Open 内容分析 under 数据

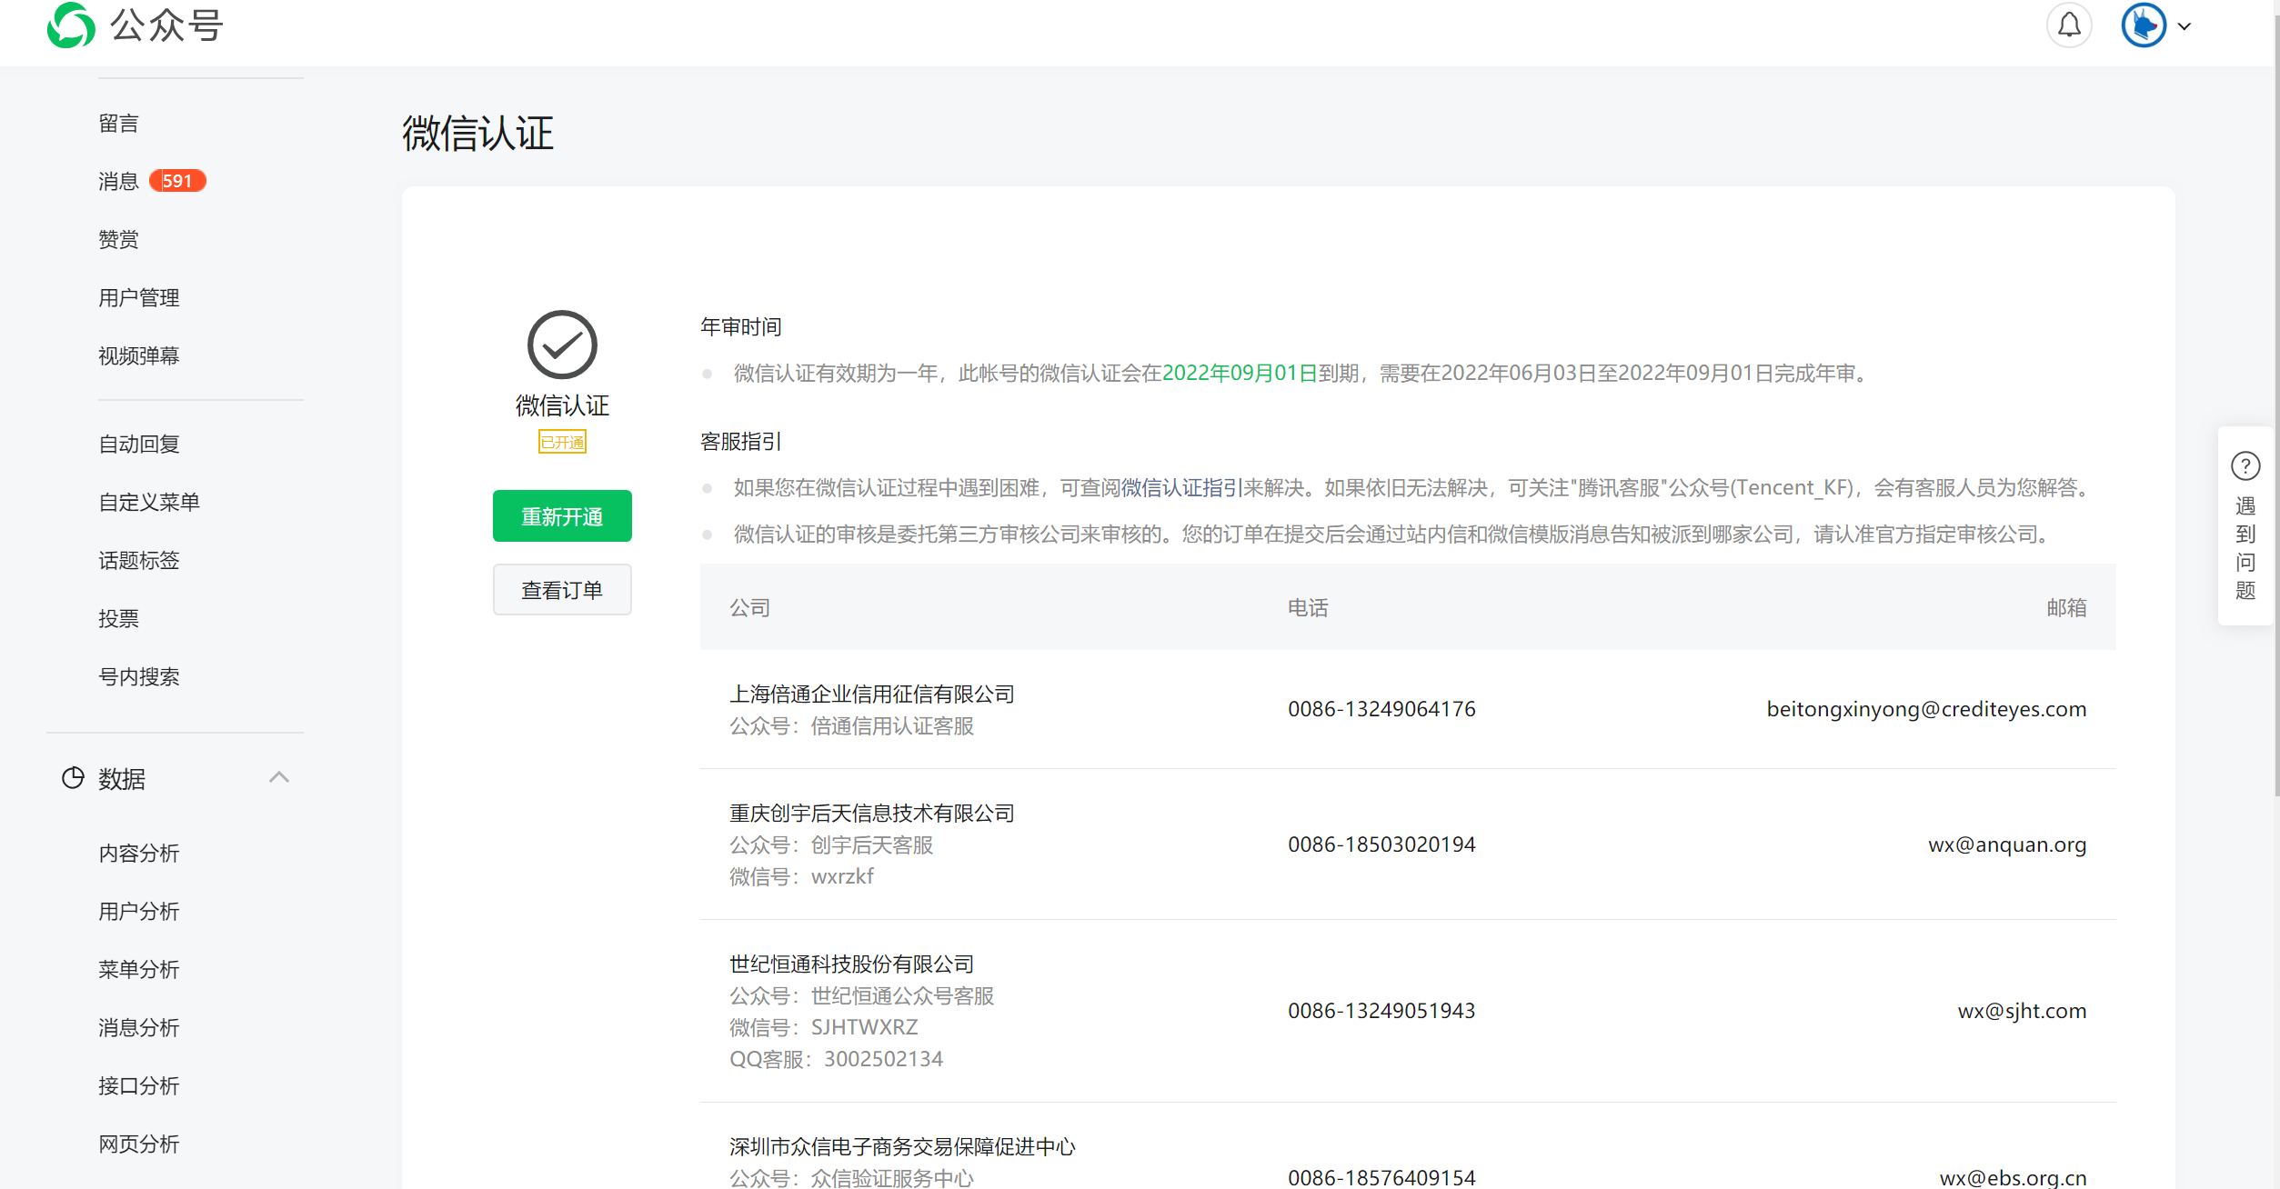(139, 853)
